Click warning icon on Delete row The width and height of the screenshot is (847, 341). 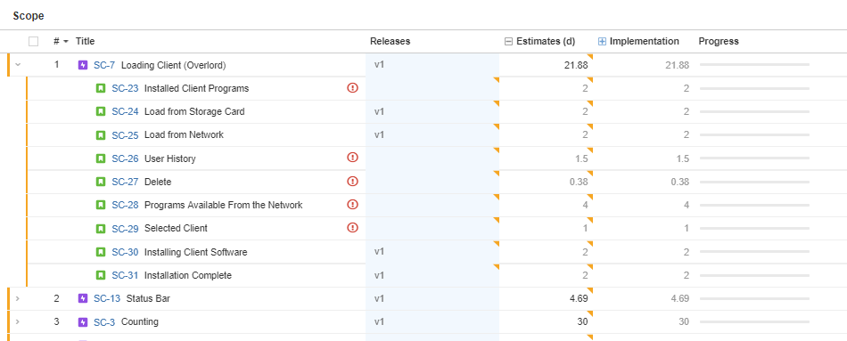[353, 182]
